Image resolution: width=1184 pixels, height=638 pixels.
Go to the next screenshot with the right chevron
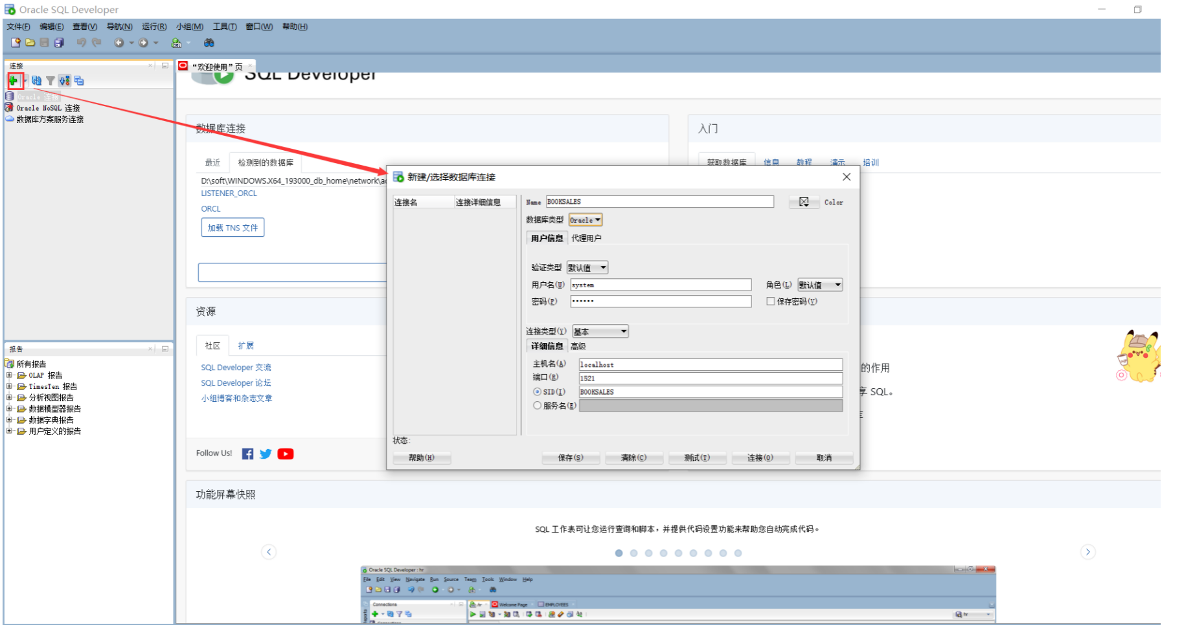pyautogui.click(x=1088, y=552)
